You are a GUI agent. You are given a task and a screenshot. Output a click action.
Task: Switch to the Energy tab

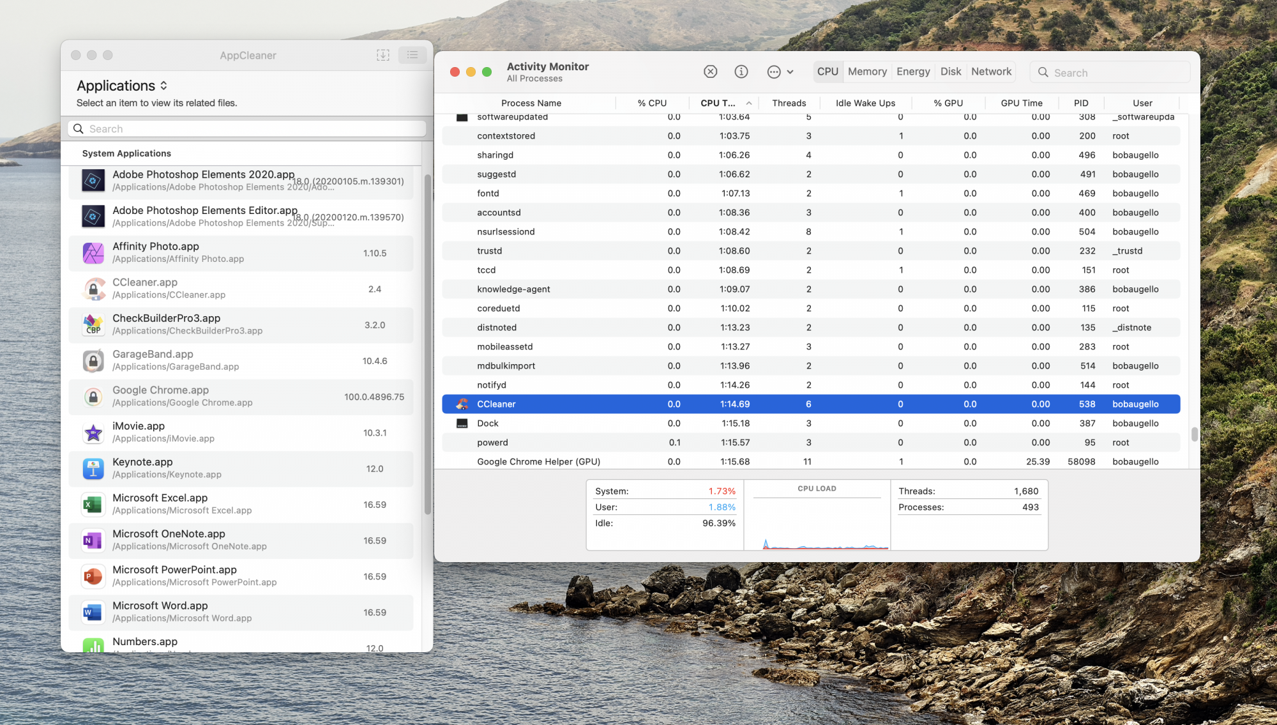point(913,72)
